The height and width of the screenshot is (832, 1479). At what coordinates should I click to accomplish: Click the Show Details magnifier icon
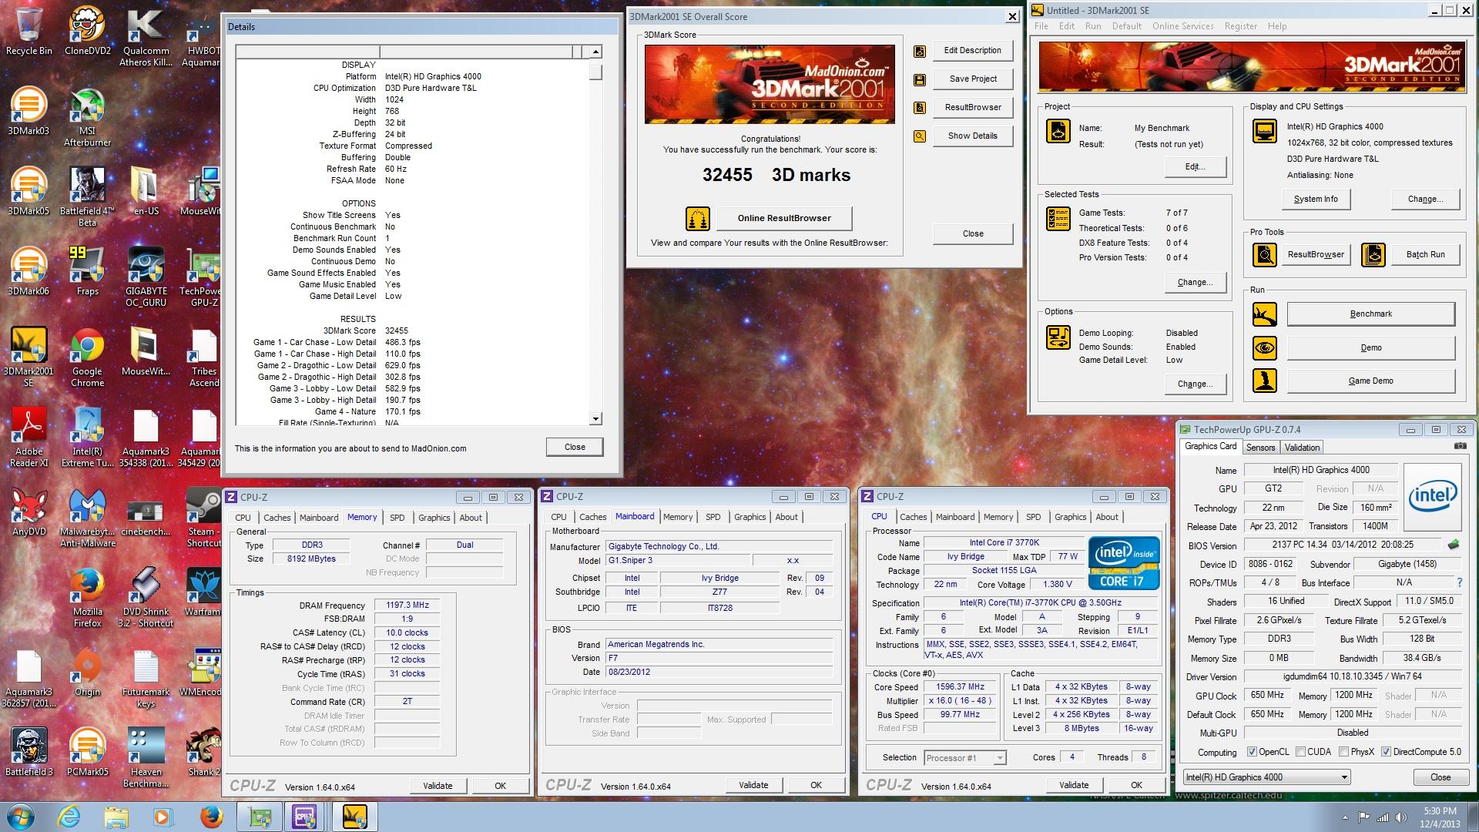coord(919,136)
